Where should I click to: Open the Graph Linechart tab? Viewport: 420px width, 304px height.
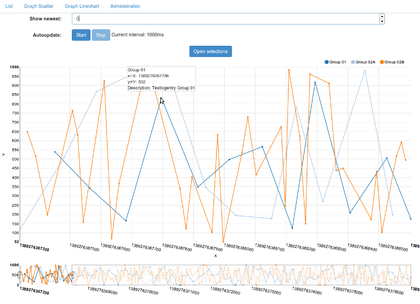coord(82,6)
